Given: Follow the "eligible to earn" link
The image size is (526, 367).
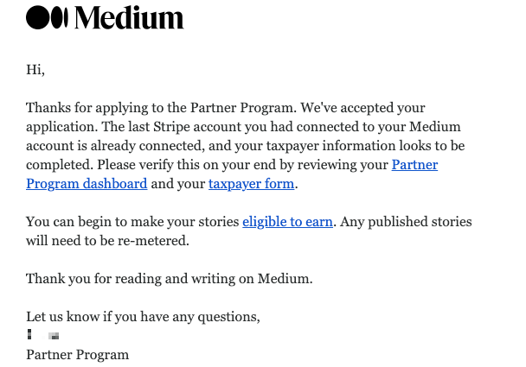Looking at the screenshot, I should [x=287, y=221].
